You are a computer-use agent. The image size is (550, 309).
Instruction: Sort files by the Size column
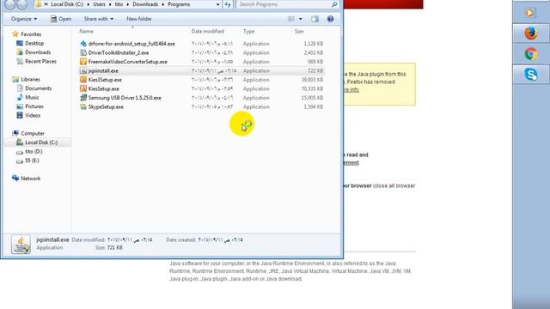click(x=299, y=31)
